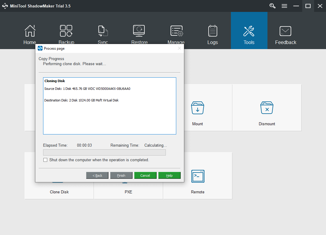Open the Restore section icon

pyautogui.click(x=139, y=31)
